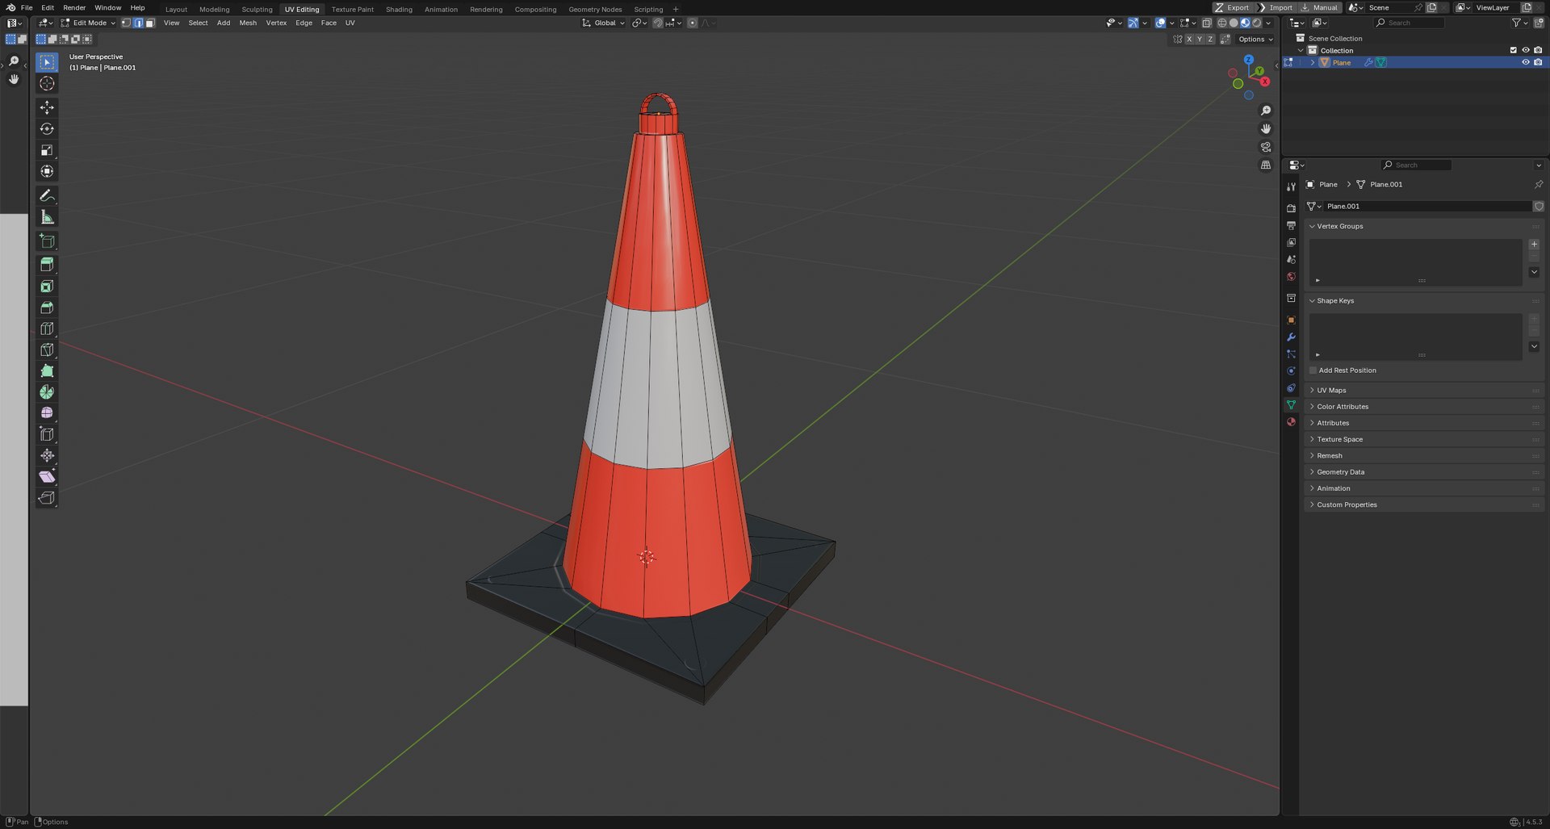Uncheck the Collection exclude checkbox
Viewport: 1550px width, 829px height.
point(1514,50)
